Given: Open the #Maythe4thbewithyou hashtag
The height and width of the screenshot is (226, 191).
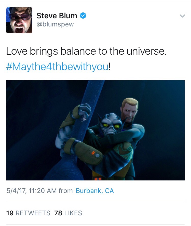Looking at the screenshot, I should tap(57, 67).
